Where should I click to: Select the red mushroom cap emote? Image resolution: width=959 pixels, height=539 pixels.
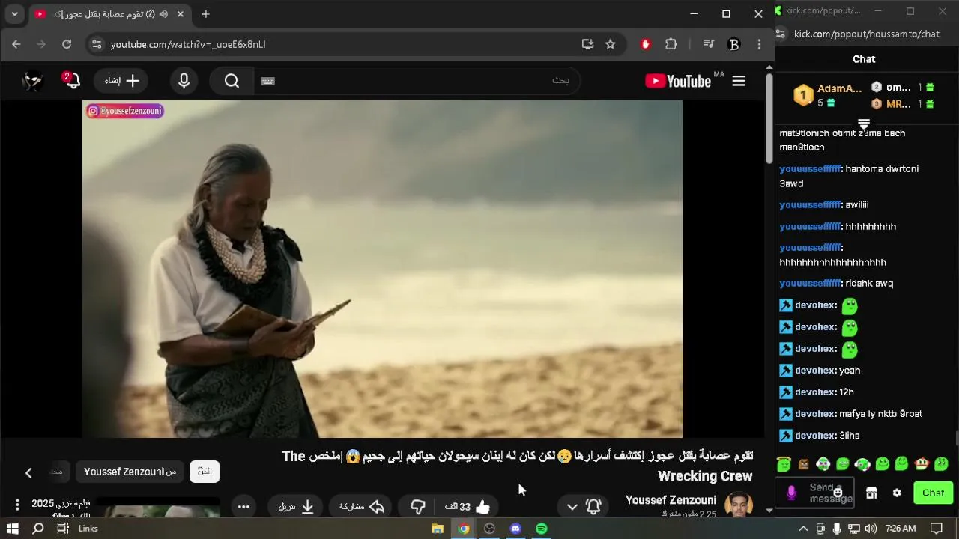(x=922, y=464)
